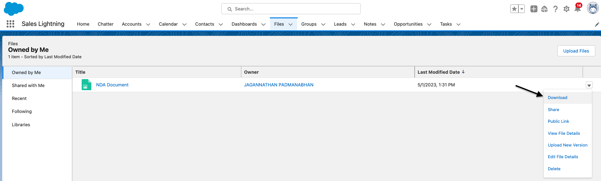
Task: Open the Contacts tab
Action: [x=205, y=24]
